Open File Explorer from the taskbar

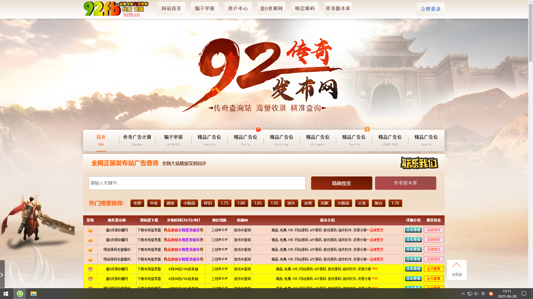pos(34,294)
